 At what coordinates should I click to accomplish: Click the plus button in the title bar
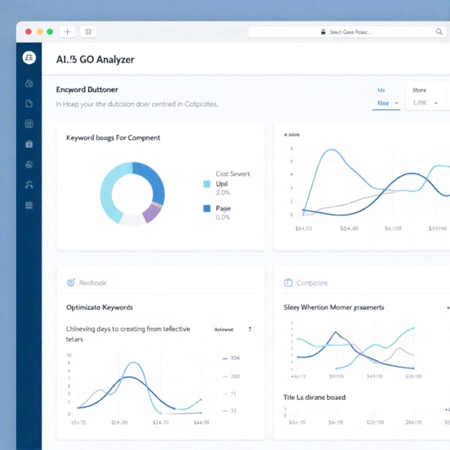pos(67,32)
